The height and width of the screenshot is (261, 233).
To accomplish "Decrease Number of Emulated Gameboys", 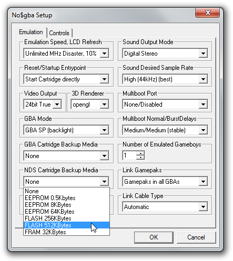I will tap(140, 158).
